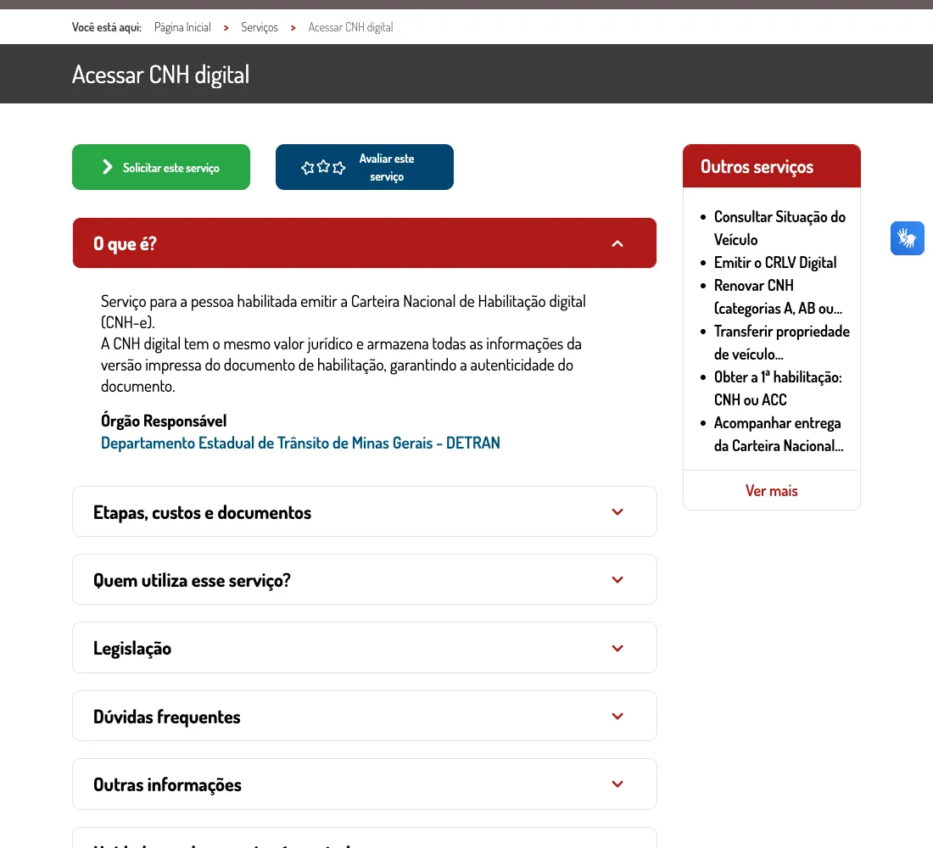Click the Dúvidas frequentes section title
Viewport: 933px width, 848px height.
click(x=166, y=717)
